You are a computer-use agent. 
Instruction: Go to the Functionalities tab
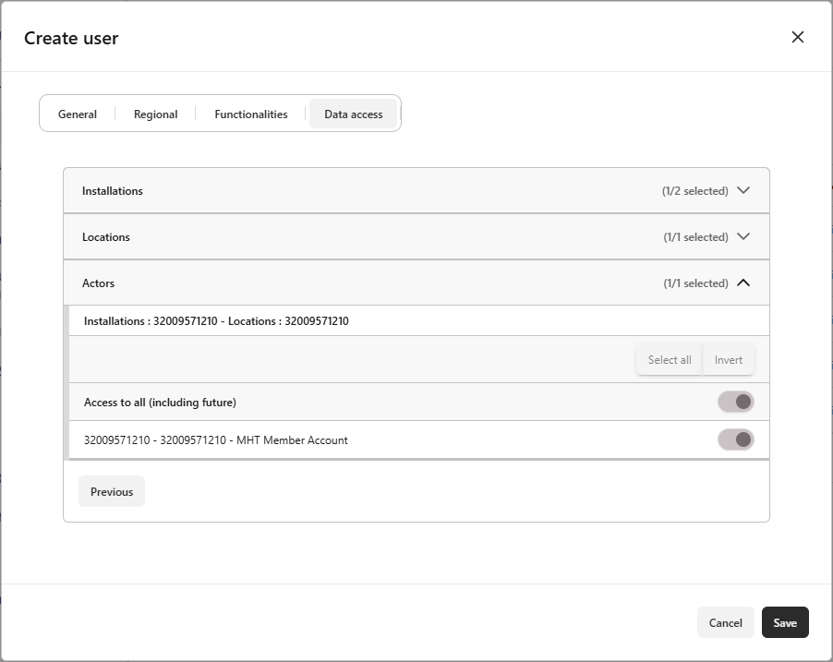(251, 114)
